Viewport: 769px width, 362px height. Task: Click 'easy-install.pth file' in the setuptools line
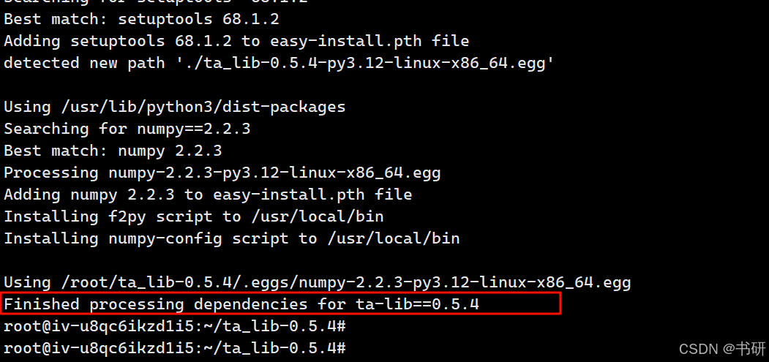[x=370, y=41]
